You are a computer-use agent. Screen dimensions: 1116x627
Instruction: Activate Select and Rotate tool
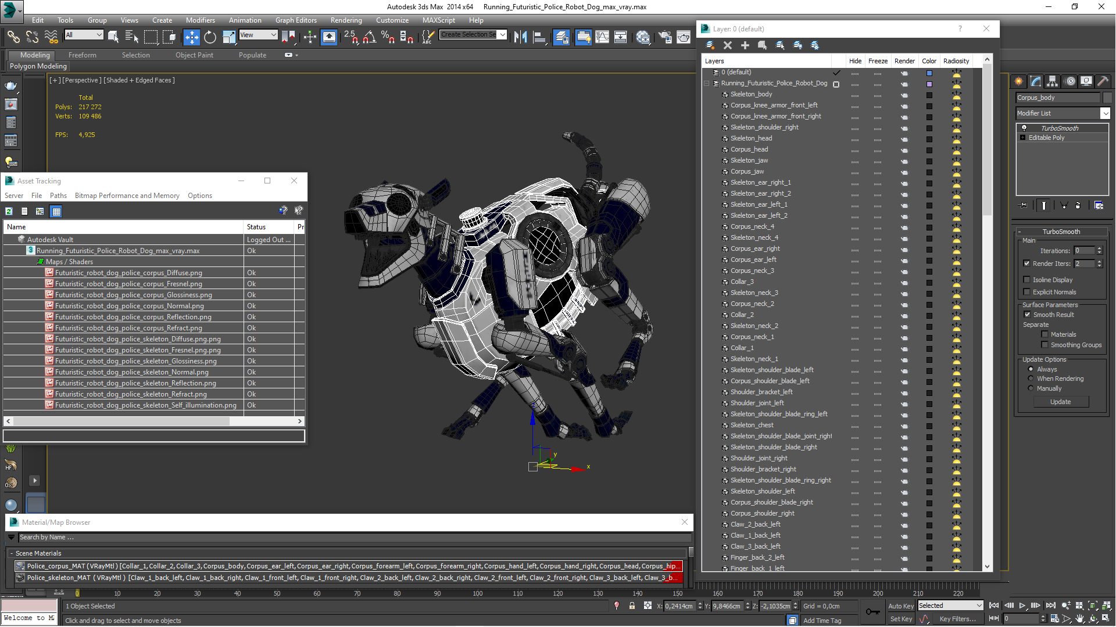pyautogui.click(x=210, y=37)
